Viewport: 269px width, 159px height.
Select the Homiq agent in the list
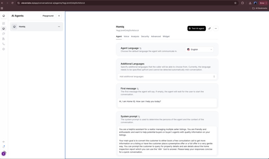pos(36,27)
